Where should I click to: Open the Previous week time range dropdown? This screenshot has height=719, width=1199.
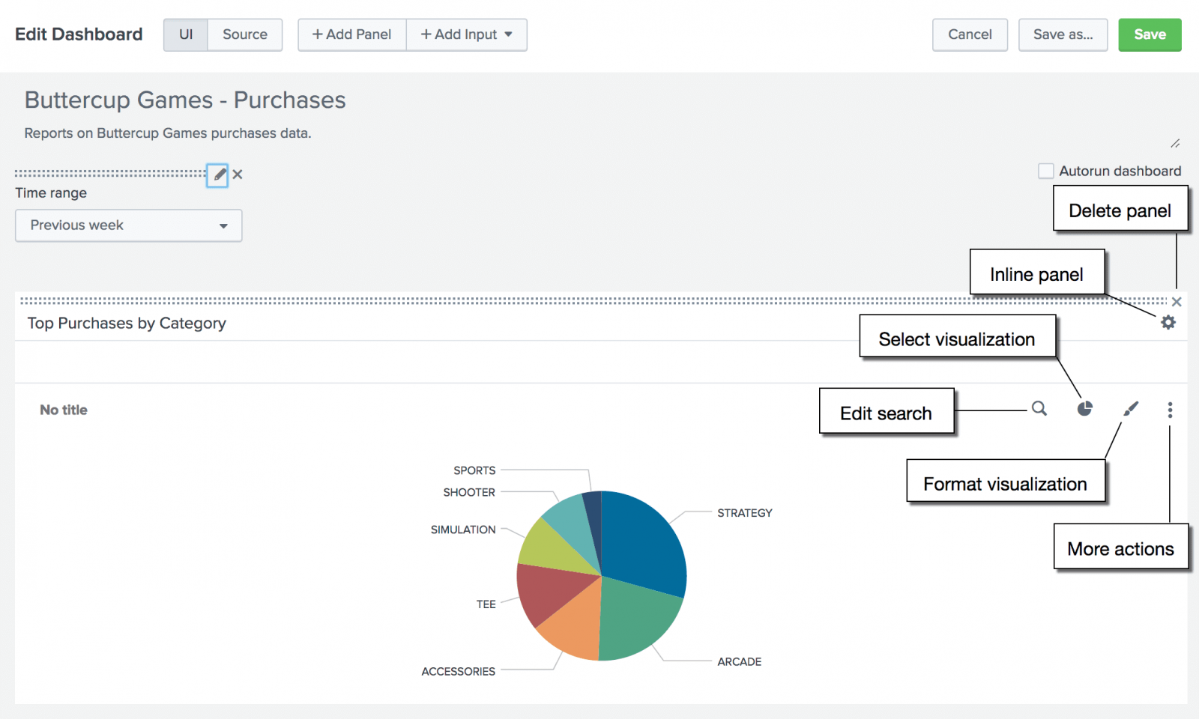pos(129,225)
